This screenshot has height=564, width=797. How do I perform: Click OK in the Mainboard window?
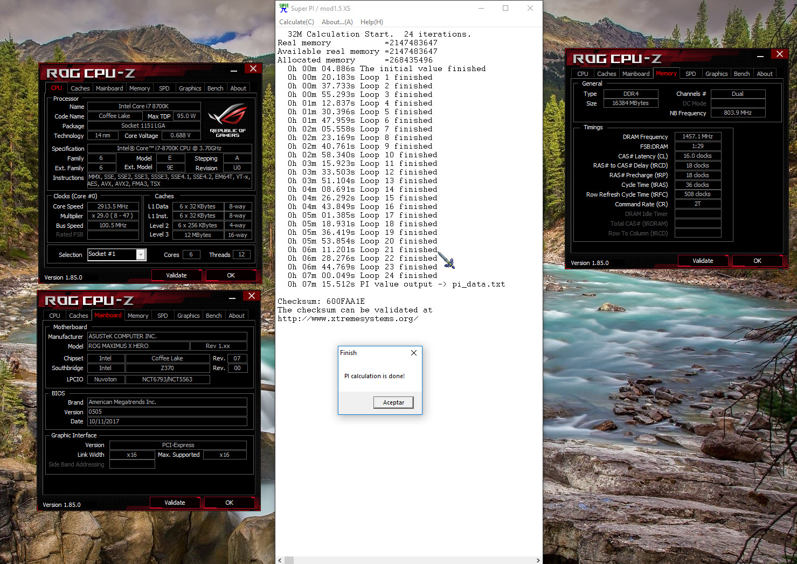229,503
